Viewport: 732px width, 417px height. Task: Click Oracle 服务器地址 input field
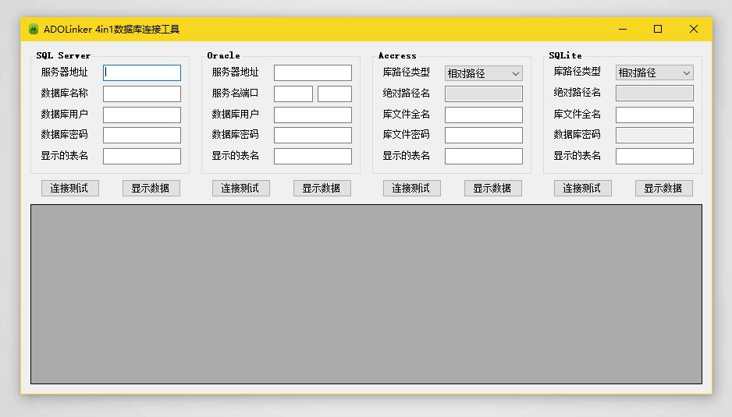pos(313,72)
